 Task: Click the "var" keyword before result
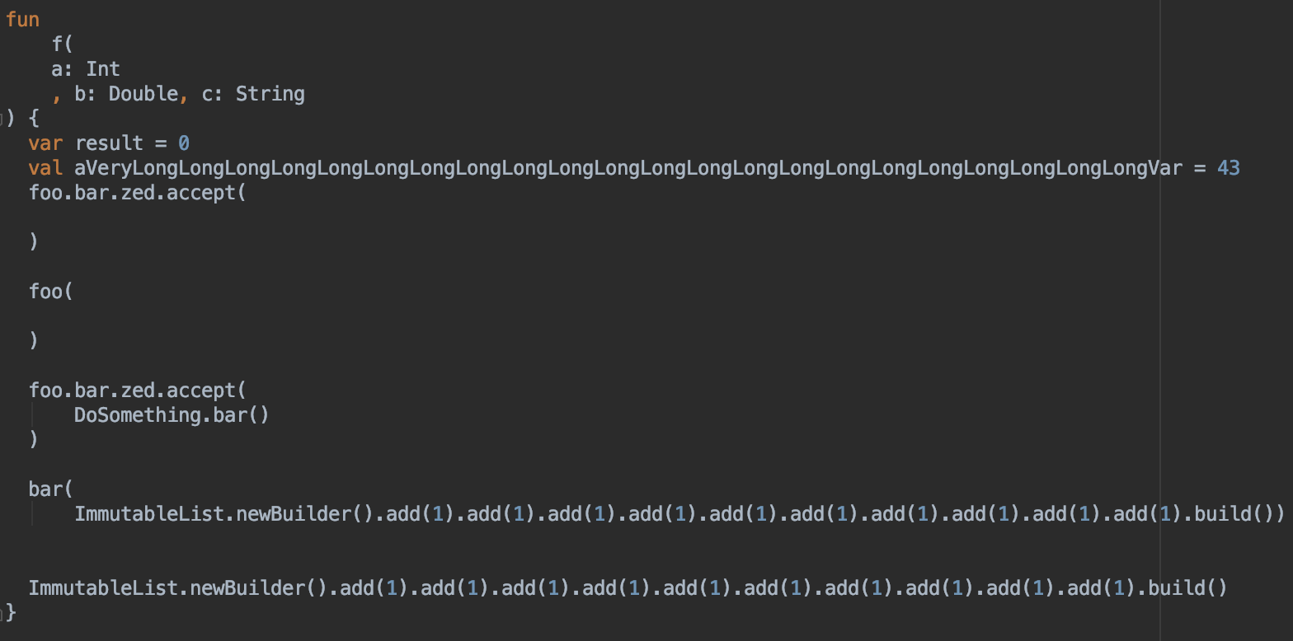click(45, 143)
